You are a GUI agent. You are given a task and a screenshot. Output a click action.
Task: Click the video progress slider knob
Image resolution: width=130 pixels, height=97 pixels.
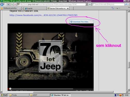click(x=10, y=89)
